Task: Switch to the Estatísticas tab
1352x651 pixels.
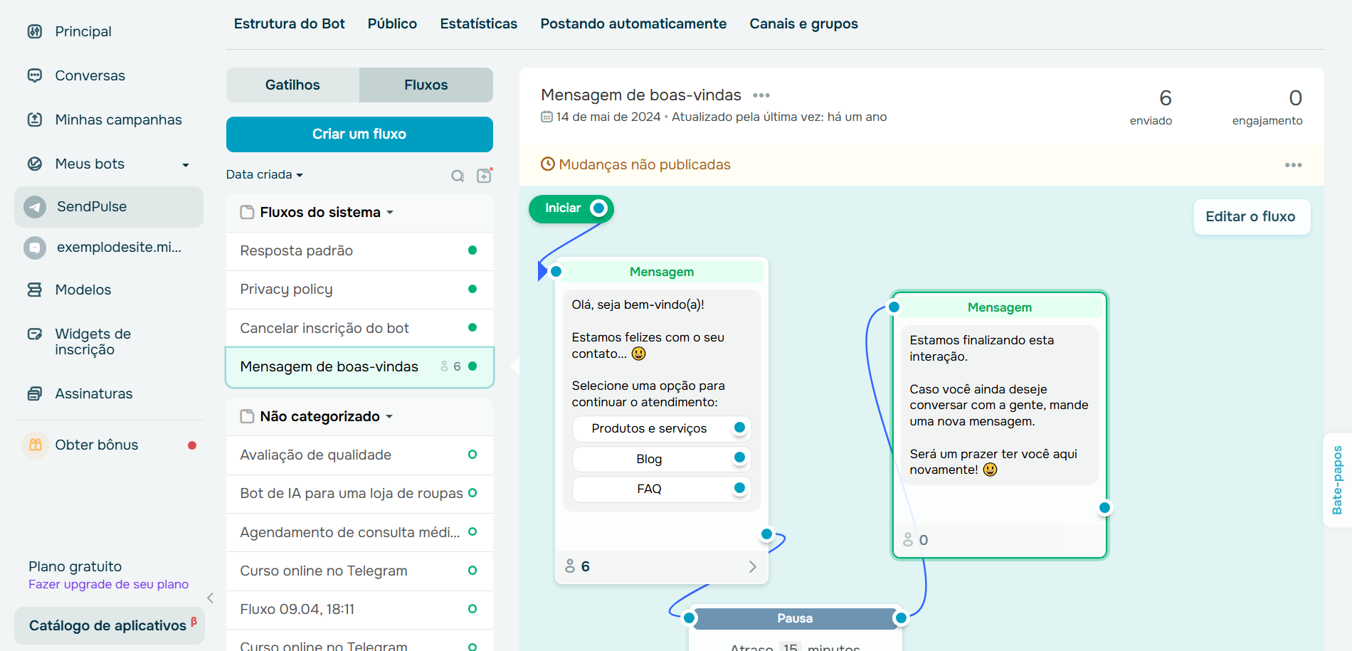Action: coord(478,23)
